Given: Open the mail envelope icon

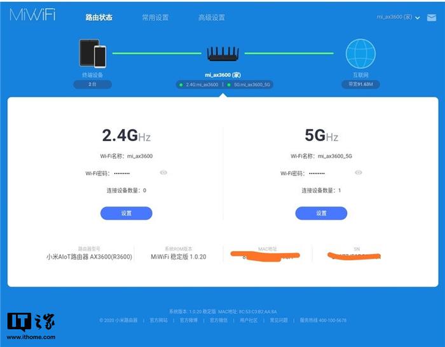Looking at the screenshot, I should pyautogui.click(x=432, y=18).
